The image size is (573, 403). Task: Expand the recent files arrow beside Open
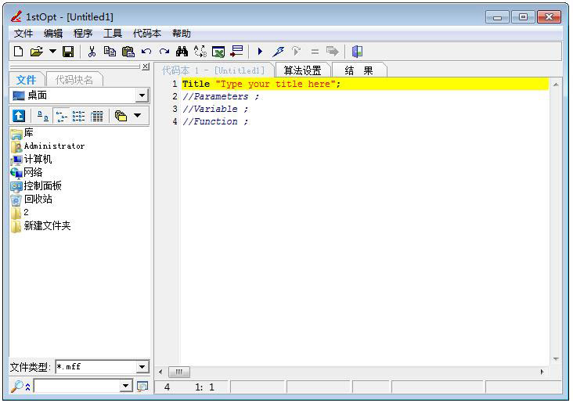coord(53,52)
